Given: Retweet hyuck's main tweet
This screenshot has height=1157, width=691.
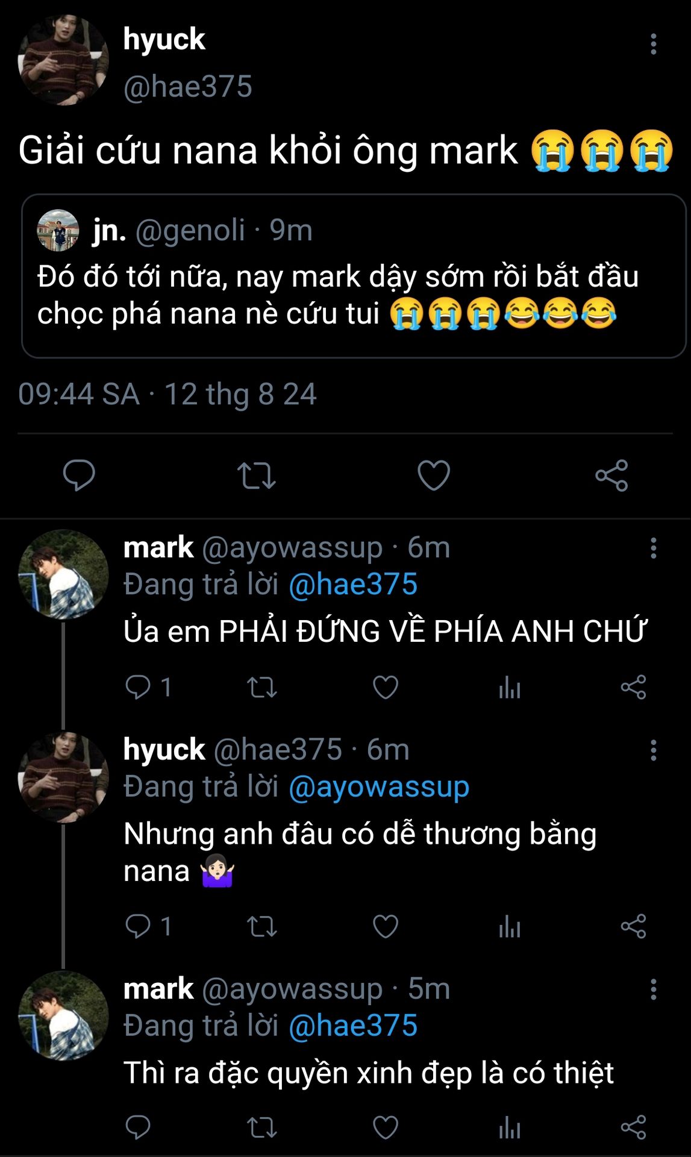Looking at the screenshot, I should 256,475.
